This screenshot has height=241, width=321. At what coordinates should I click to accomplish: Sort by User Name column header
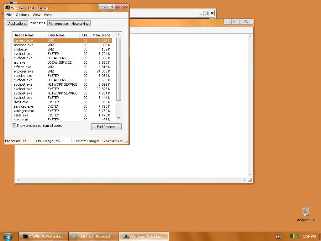click(x=62, y=35)
